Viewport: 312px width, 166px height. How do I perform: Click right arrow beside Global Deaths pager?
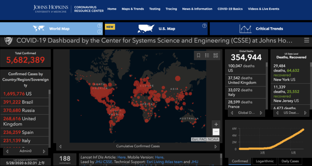(261, 113)
